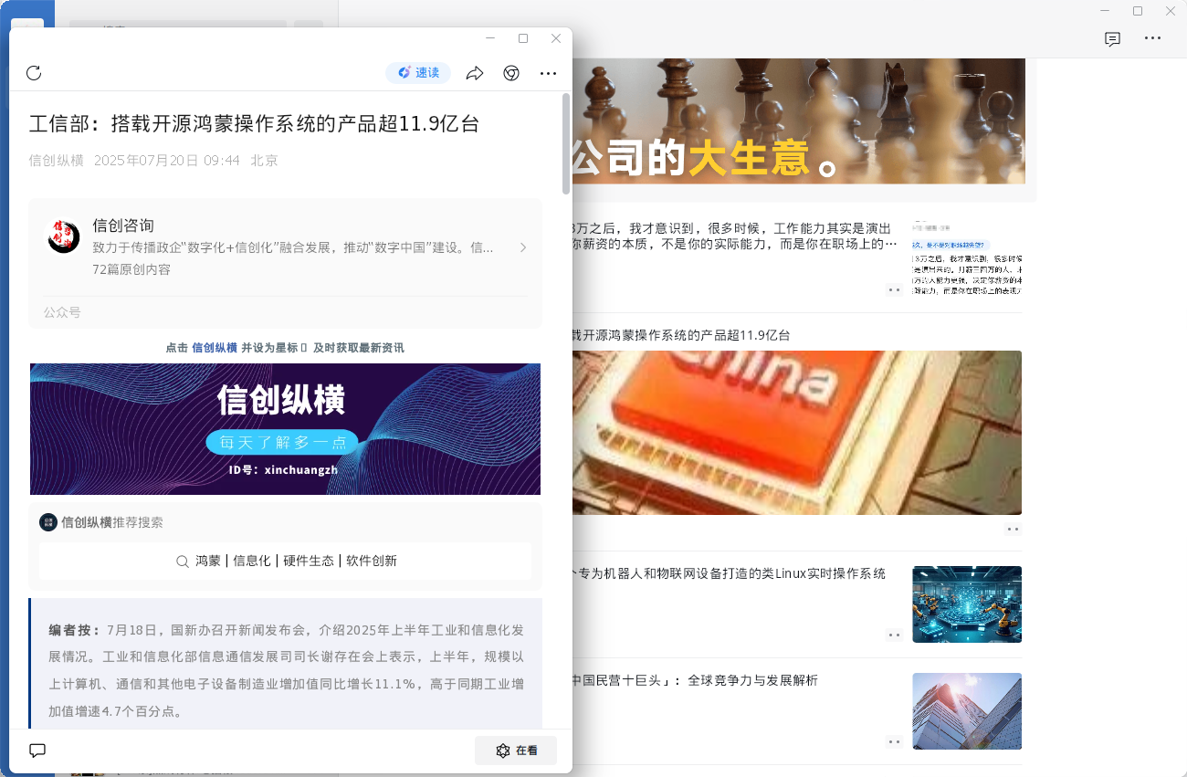Click more dots beside workplace article thumbnail

tap(894, 289)
